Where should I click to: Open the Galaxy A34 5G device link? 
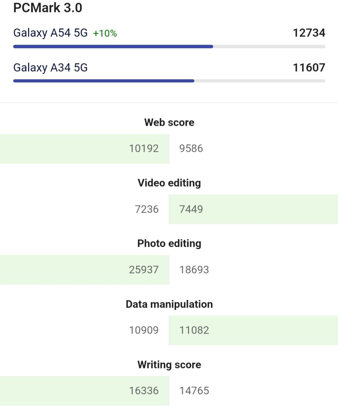pyautogui.click(x=50, y=67)
